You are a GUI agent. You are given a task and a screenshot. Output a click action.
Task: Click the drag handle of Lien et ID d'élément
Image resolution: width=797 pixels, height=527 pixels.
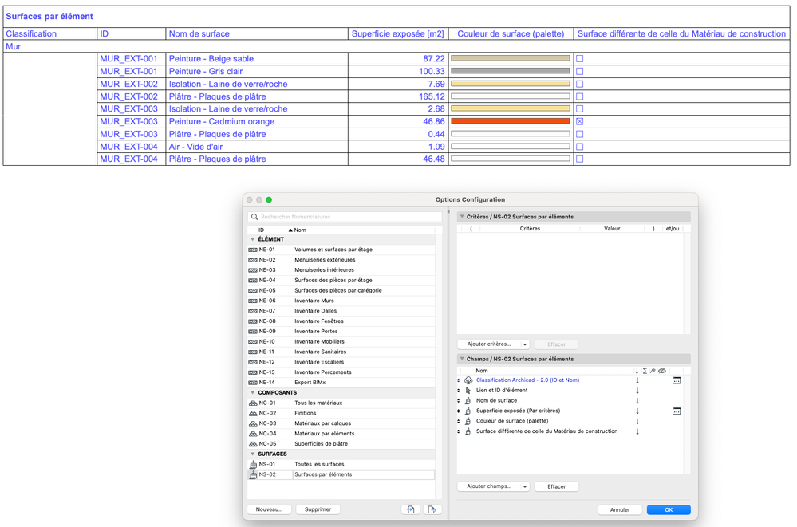(x=459, y=391)
